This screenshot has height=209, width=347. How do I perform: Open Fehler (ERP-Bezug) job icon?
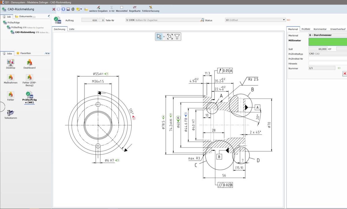29,81
